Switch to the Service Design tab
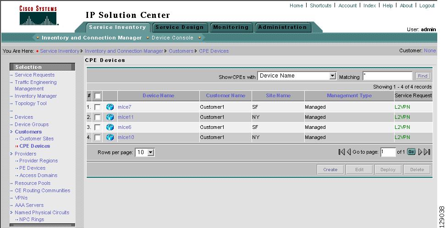 [x=179, y=27]
